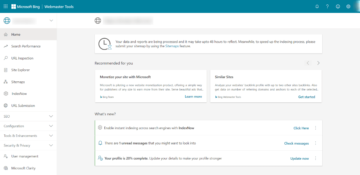Click Learn more on Monetize card
Screen dimensions: 360x175
[x=193, y=97]
